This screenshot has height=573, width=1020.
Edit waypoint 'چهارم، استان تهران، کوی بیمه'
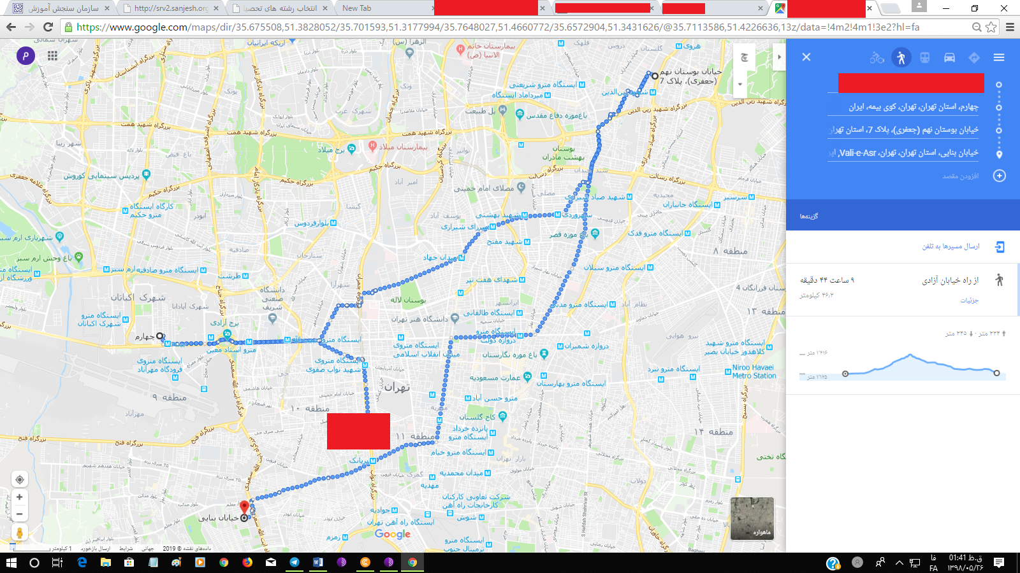point(903,107)
